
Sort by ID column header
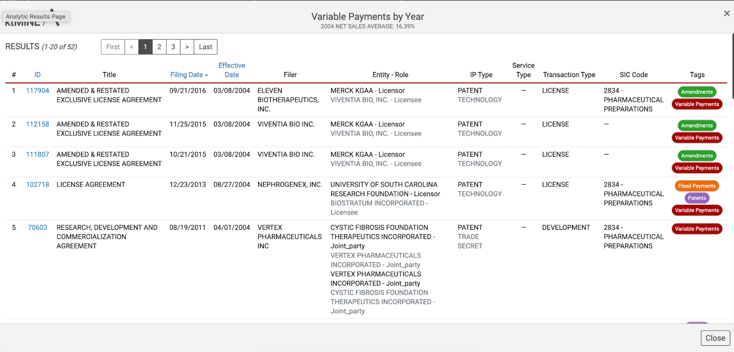[x=38, y=75]
